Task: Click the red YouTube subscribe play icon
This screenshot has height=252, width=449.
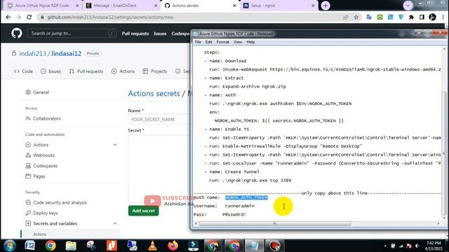Action: [152, 201]
